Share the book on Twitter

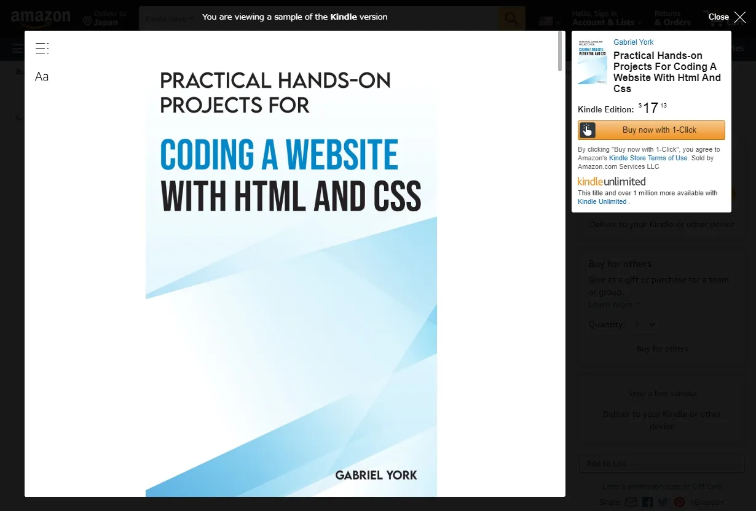pos(663,502)
